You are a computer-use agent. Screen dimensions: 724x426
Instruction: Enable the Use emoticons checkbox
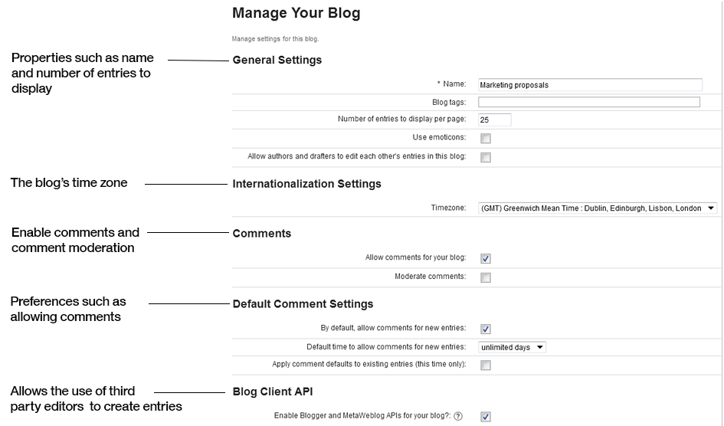click(x=486, y=139)
